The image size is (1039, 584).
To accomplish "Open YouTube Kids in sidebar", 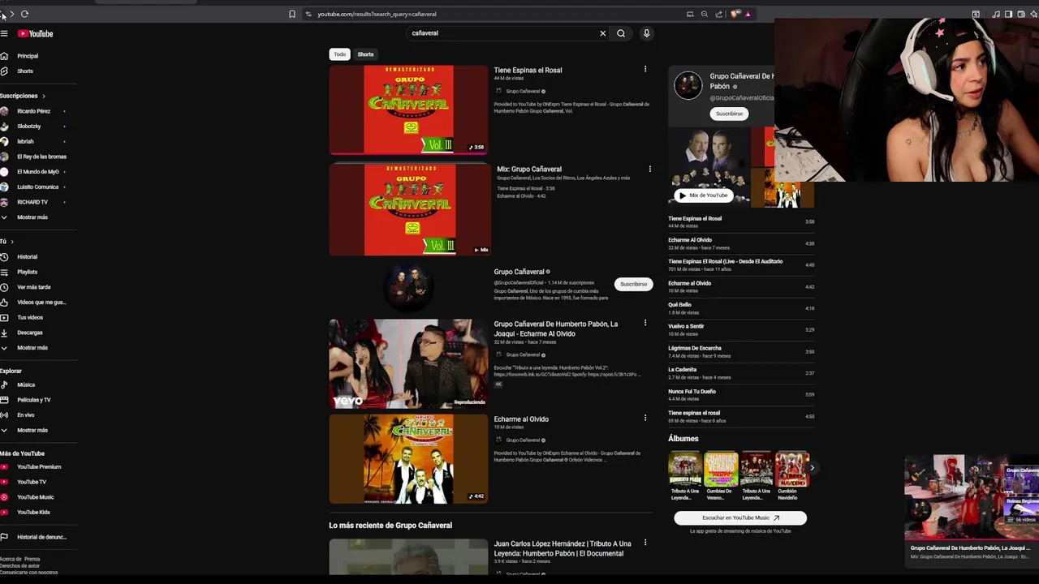I will (x=33, y=513).
